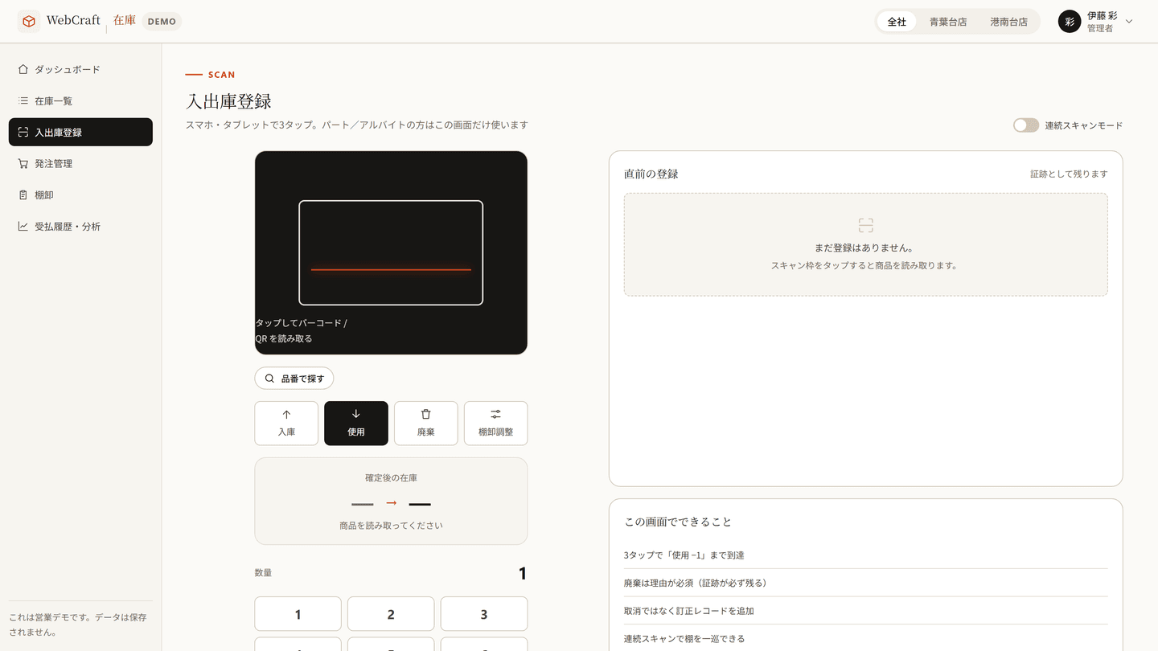
Task: Select the 棚卸調整 adjustment button
Action: [496, 423]
